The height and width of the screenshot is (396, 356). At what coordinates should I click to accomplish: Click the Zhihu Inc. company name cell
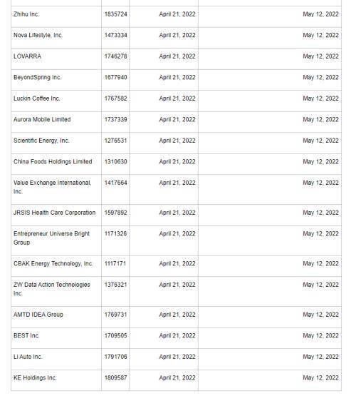(x=26, y=14)
